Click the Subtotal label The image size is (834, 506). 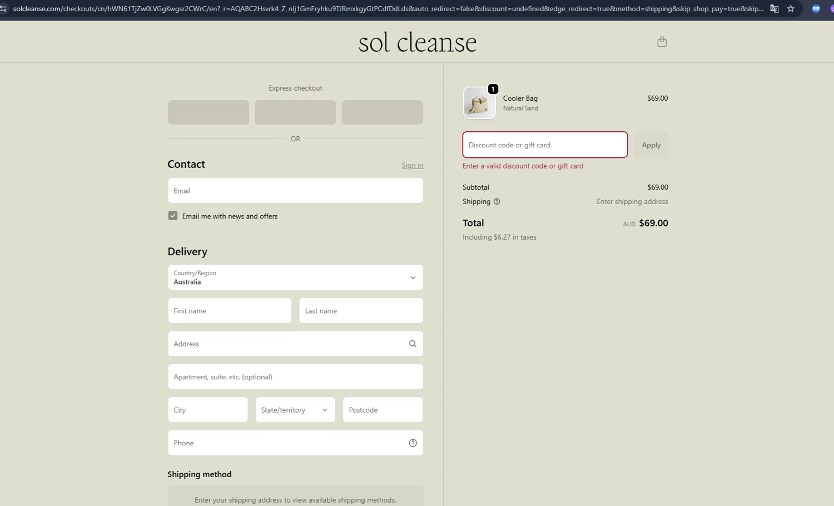pyautogui.click(x=476, y=187)
